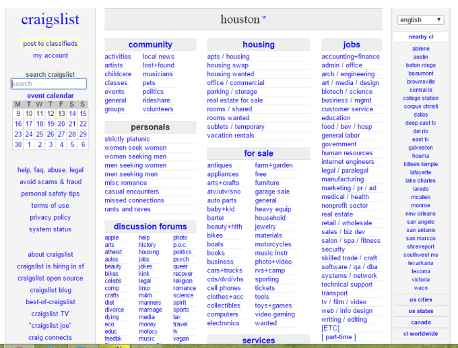Open the apple discussion forum
The image size is (458, 348).
tap(112, 237)
